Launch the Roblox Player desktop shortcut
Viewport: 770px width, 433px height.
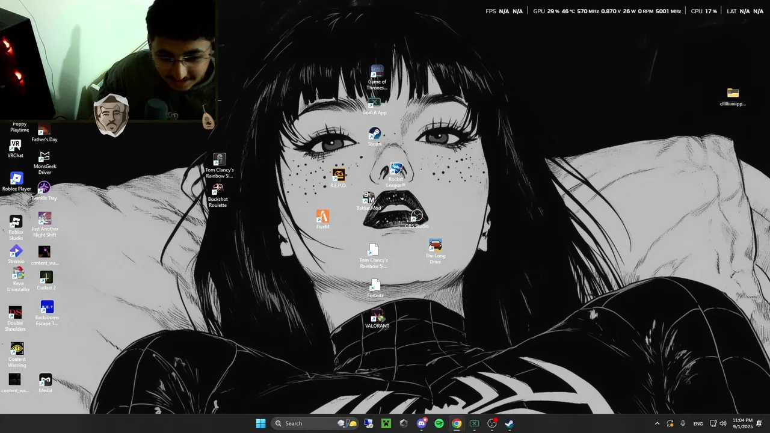(16, 182)
